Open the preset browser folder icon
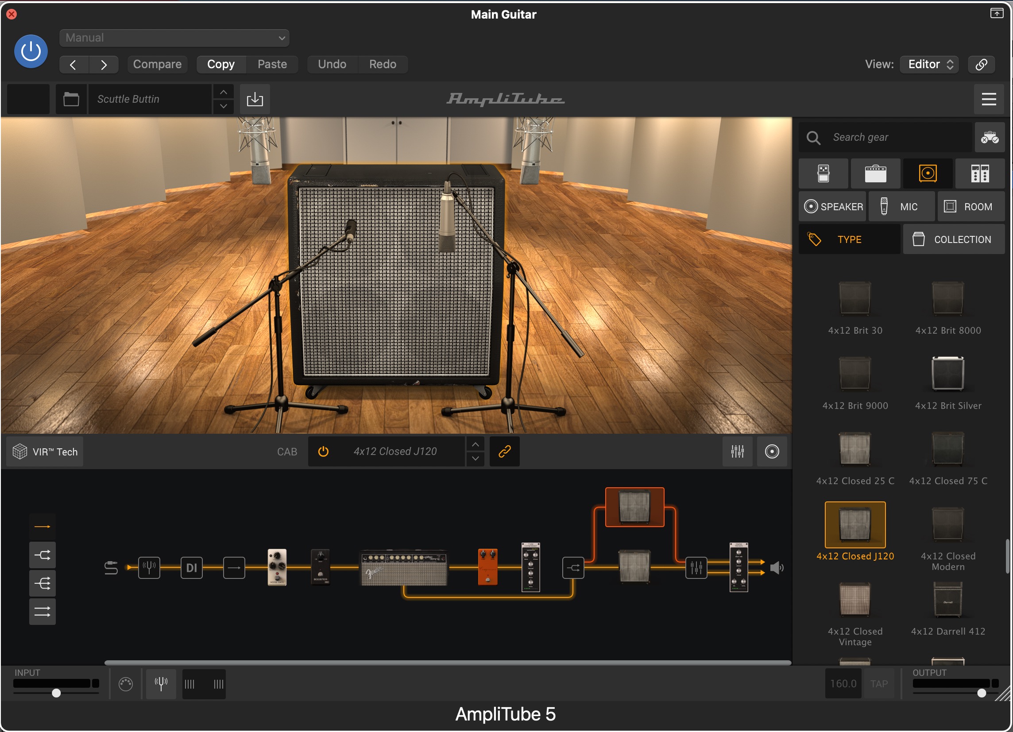The width and height of the screenshot is (1013, 732). (x=71, y=99)
